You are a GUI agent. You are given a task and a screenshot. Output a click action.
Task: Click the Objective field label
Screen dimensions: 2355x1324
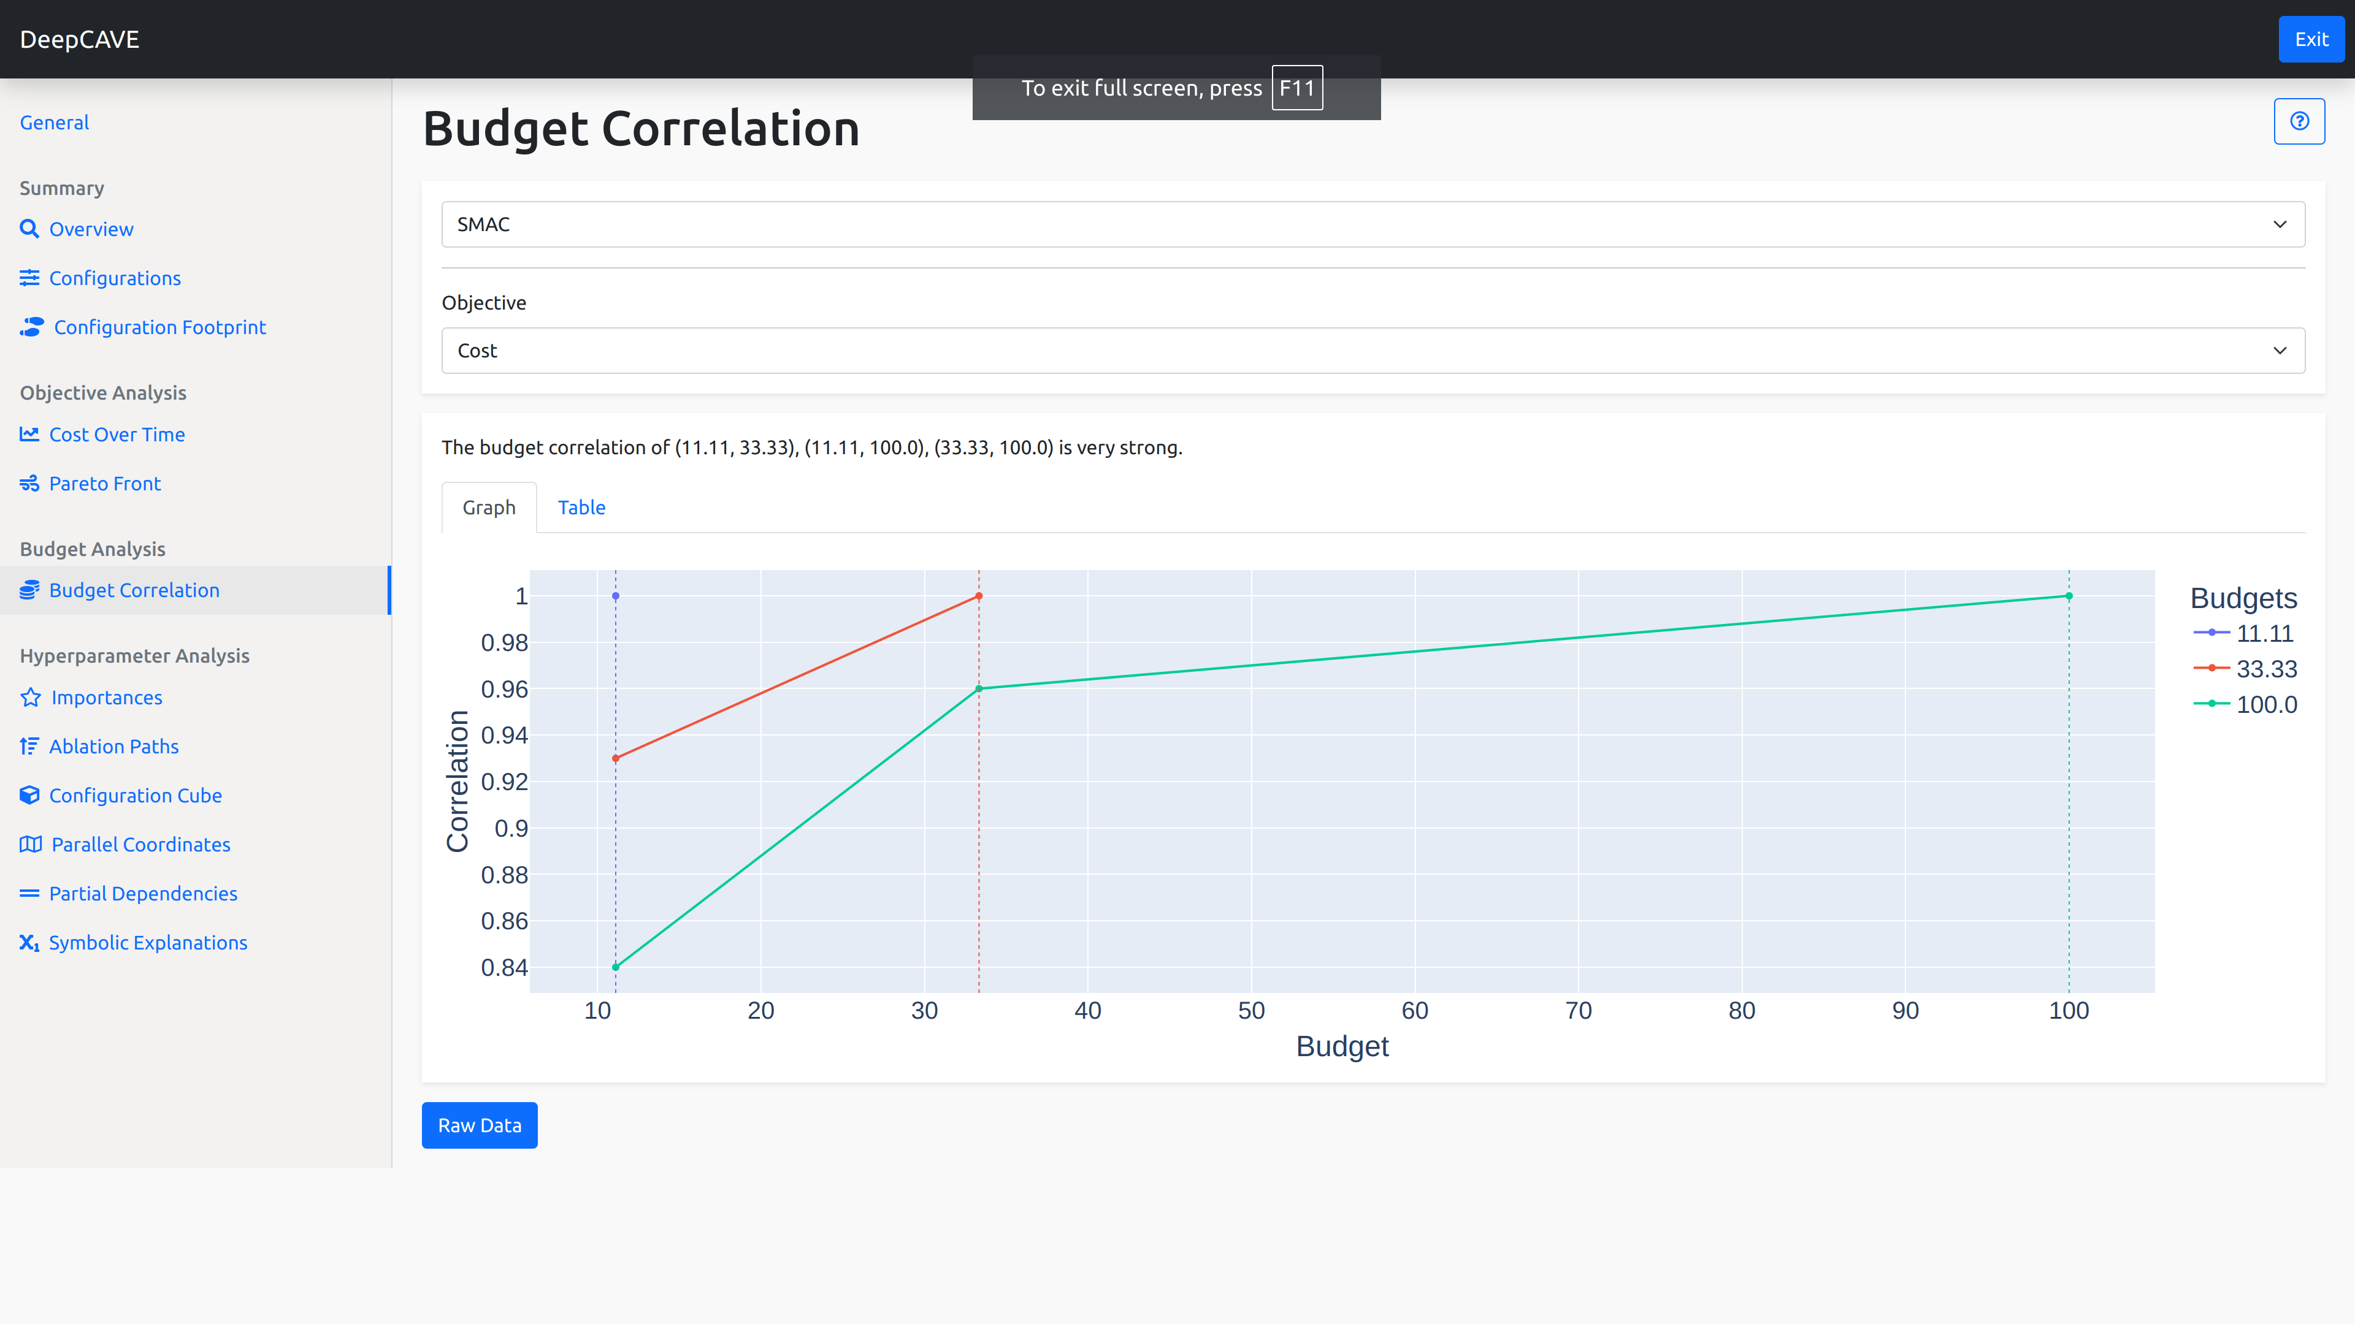484,302
